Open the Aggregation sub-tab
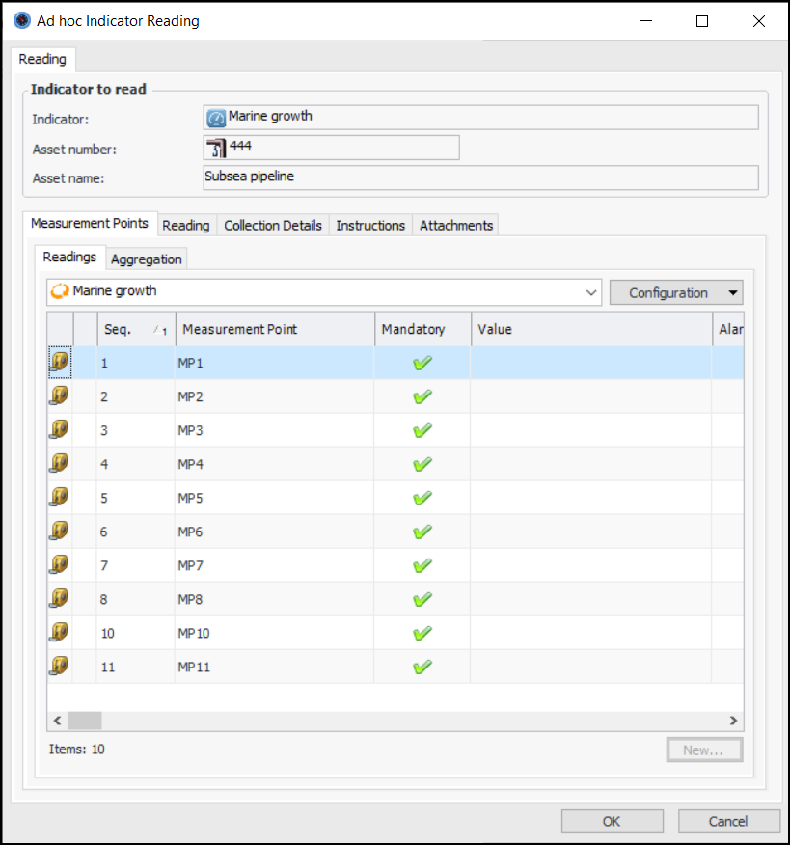 (146, 259)
